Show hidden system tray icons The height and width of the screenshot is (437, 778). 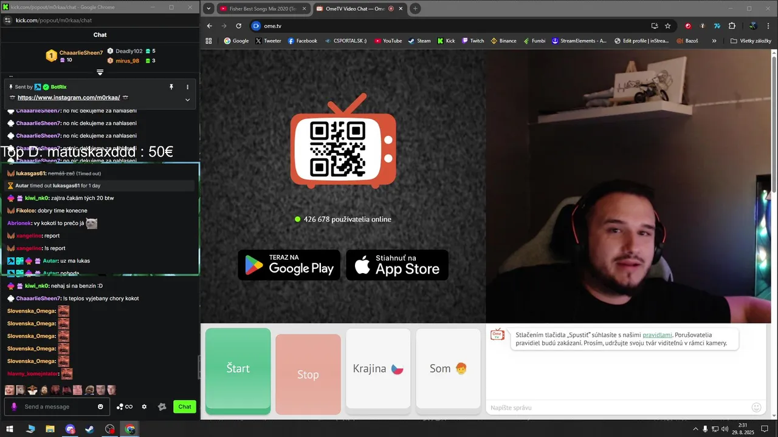coord(695,429)
